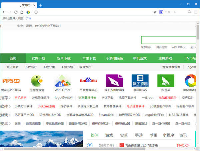Image resolution: width=200 pixels, height=151 pixels.
Task: Open the browser hamburger menu
Action: (196, 12)
